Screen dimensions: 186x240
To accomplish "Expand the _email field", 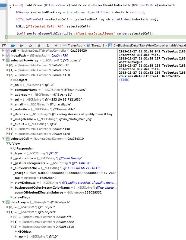I will coord(11,104).
